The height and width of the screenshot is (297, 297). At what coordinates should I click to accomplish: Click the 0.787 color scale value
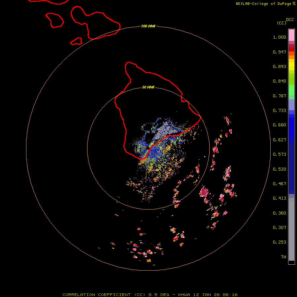[280, 96]
